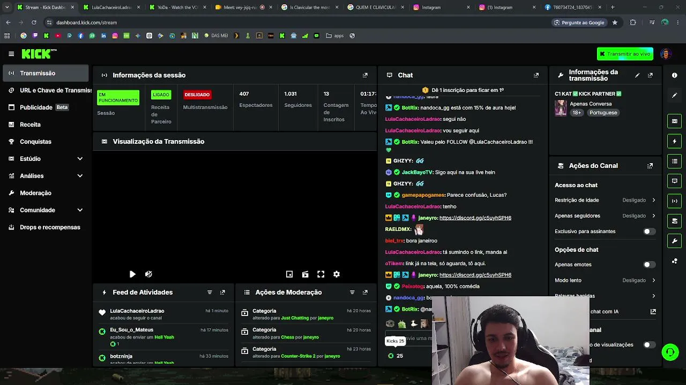Pop out the Ações de Moderação panel
The width and height of the screenshot is (686, 385).
click(x=365, y=292)
